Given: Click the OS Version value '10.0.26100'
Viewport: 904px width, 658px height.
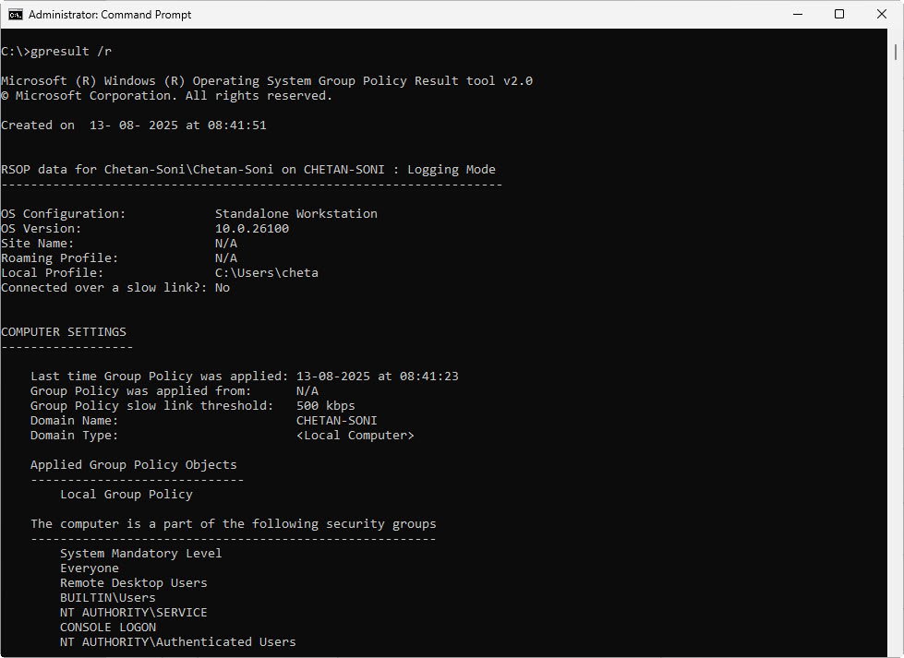Looking at the screenshot, I should pos(252,229).
